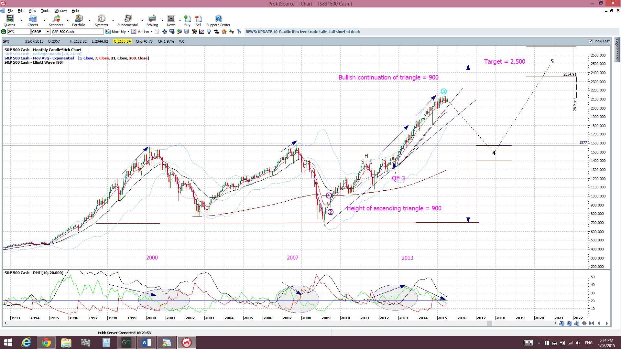Viewport: 621px width, 349px height.
Task: Click the Sell order icon
Action: 198,21
